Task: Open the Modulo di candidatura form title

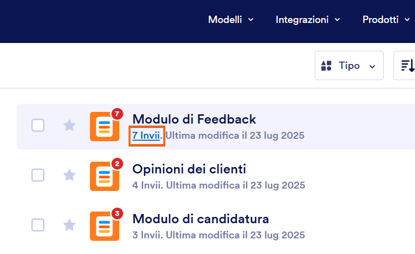Action: point(200,219)
